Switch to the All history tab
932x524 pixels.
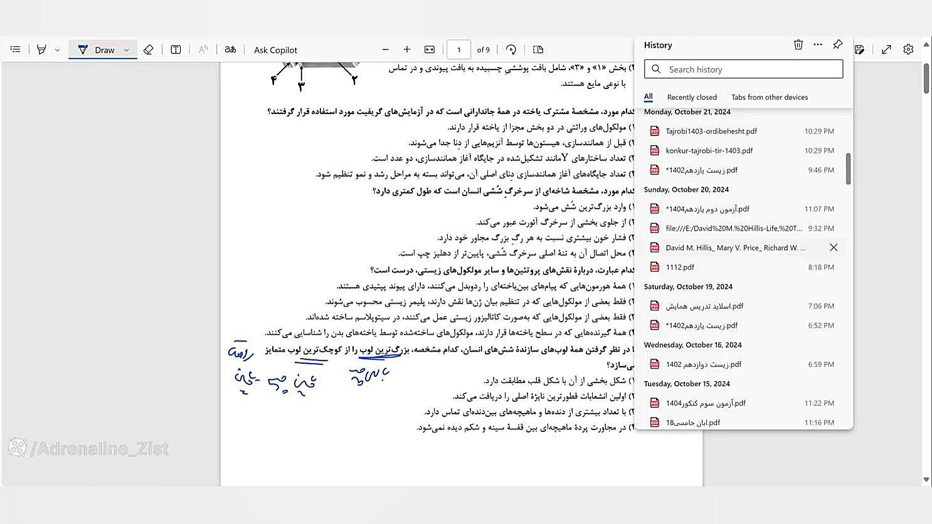649,97
